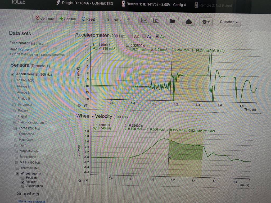
Task: Open the wheel velocity chart gear settings
Action: 80,181
